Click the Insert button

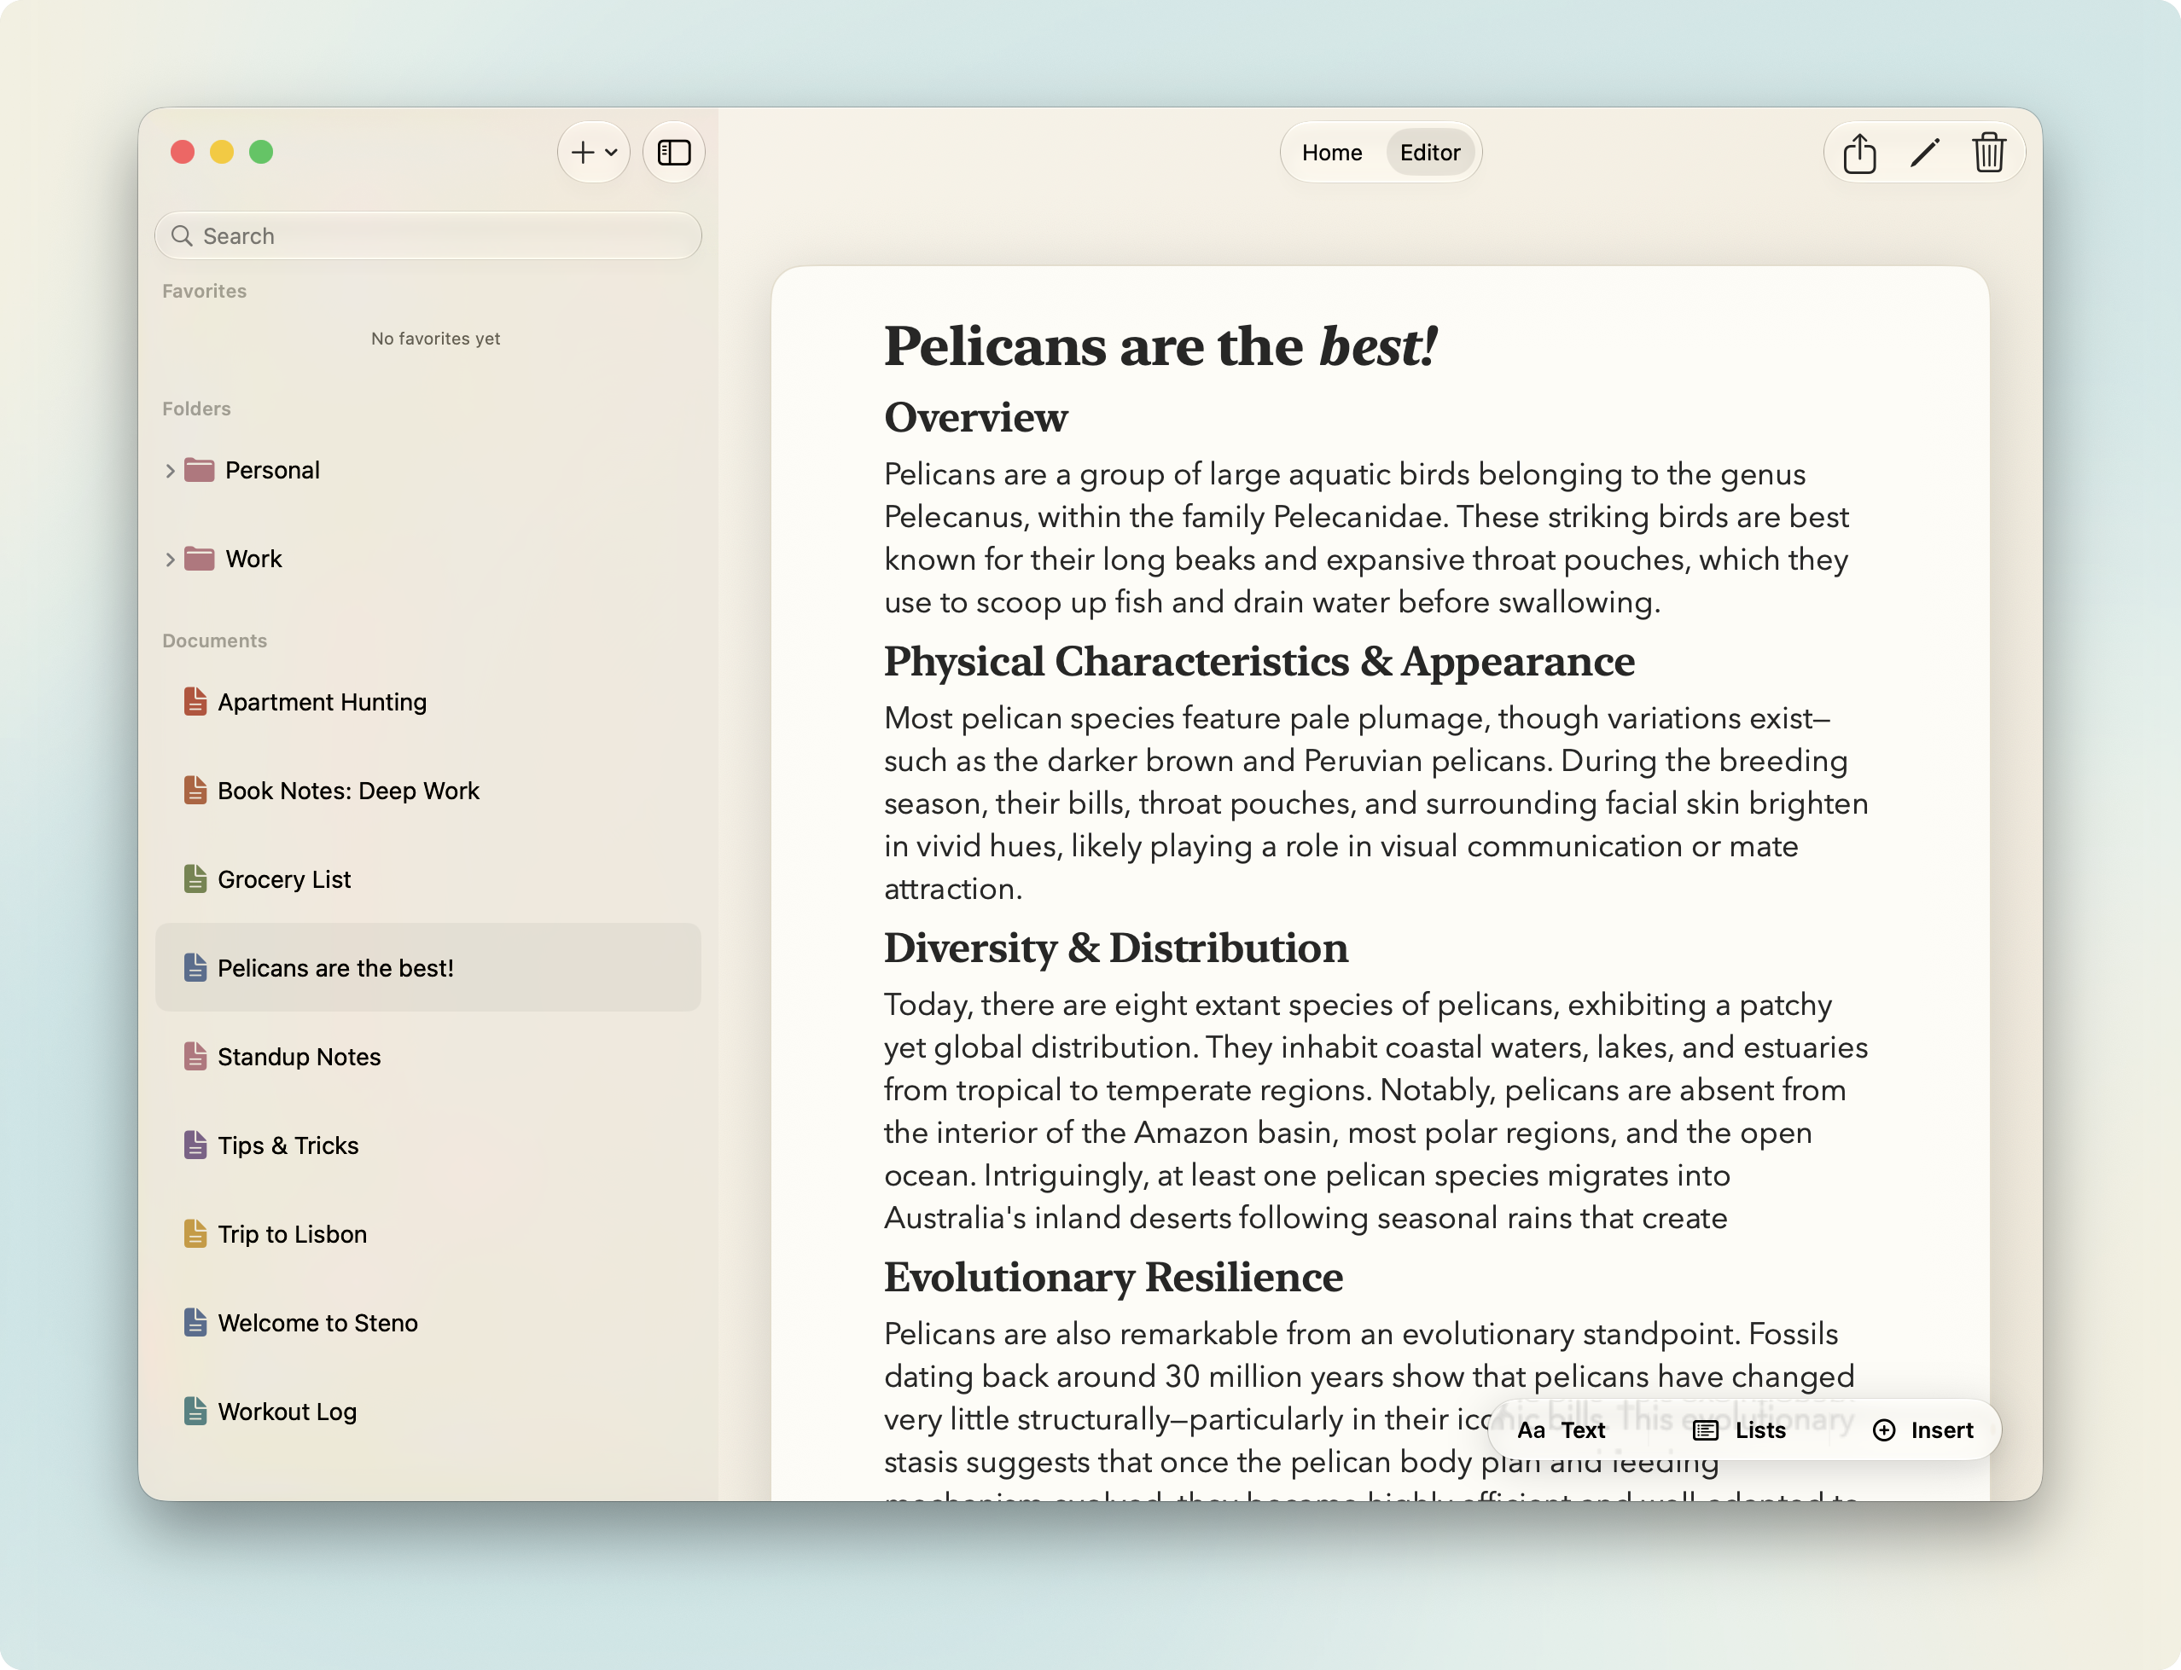(1922, 1429)
